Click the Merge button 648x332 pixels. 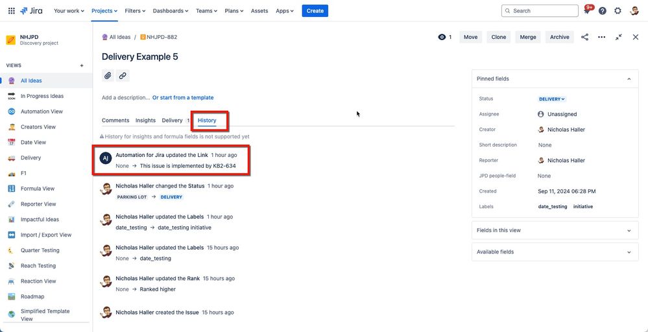click(528, 37)
